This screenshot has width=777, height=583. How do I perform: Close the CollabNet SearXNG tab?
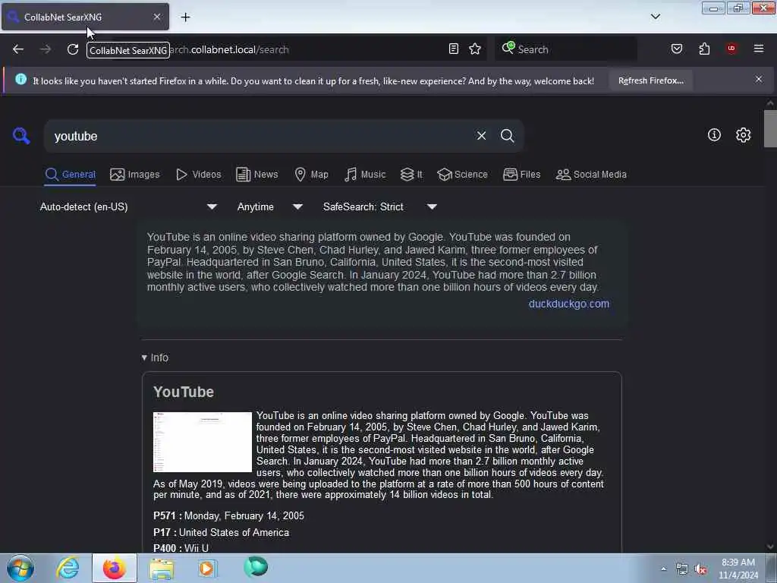tap(157, 17)
